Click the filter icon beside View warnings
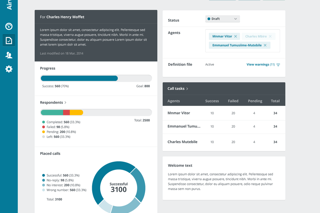The image size is (320, 213). (x=278, y=64)
